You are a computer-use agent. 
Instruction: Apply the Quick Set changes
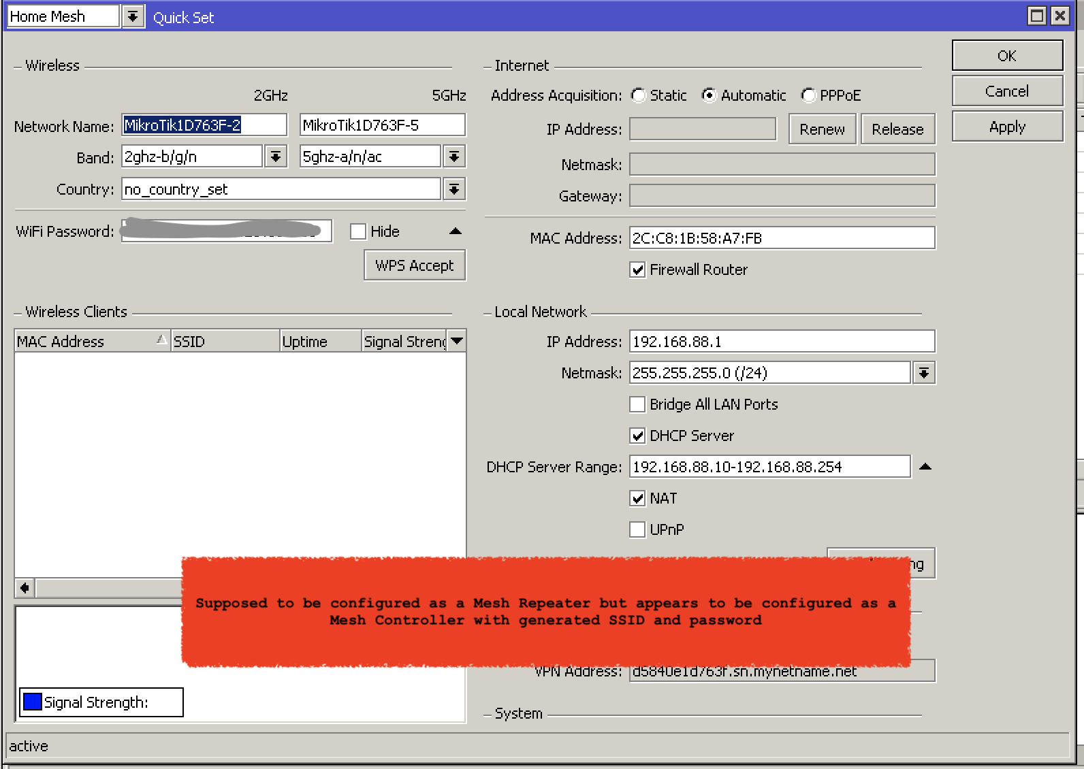click(1007, 126)
